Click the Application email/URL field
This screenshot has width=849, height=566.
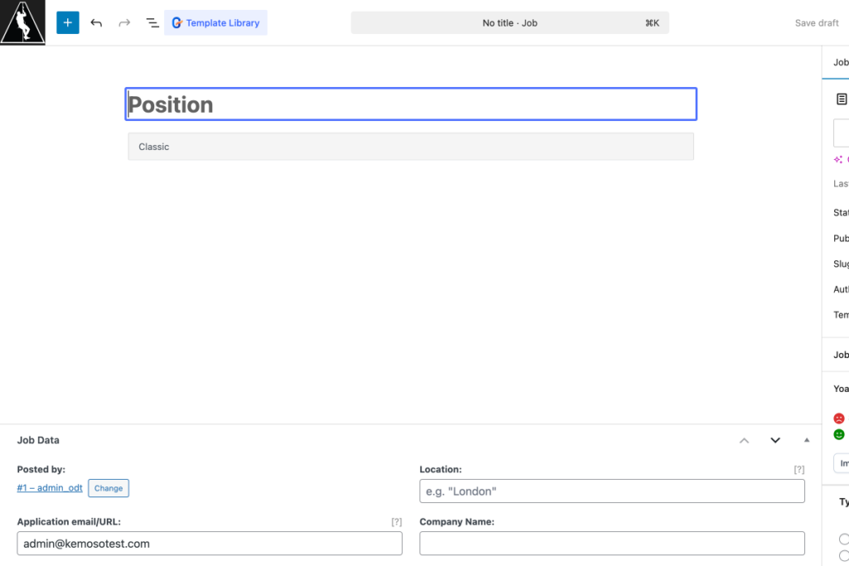[x=210, y=544]
